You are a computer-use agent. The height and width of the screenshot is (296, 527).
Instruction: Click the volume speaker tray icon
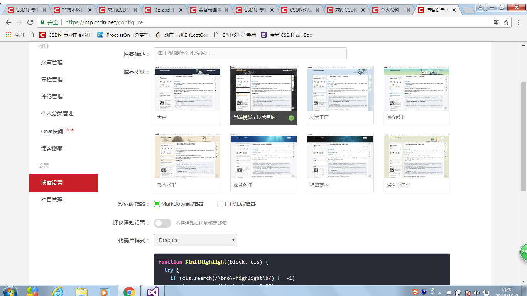tap(476, 293)
